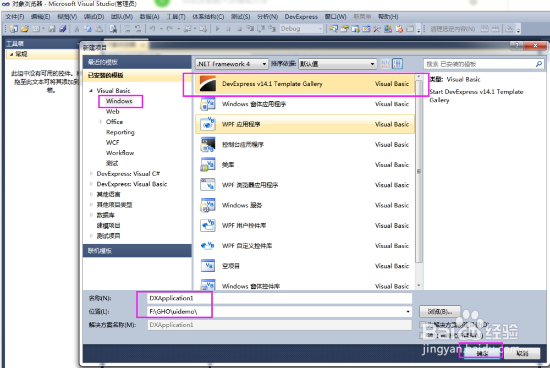This screenshot has height=368, width=550.
Task: Open the 视图(V) menu
Action: click(67, 17)
